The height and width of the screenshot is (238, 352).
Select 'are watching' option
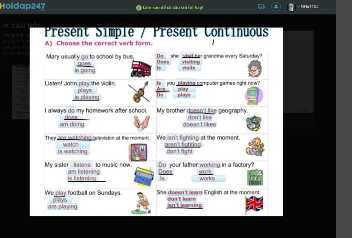[75, 138]
